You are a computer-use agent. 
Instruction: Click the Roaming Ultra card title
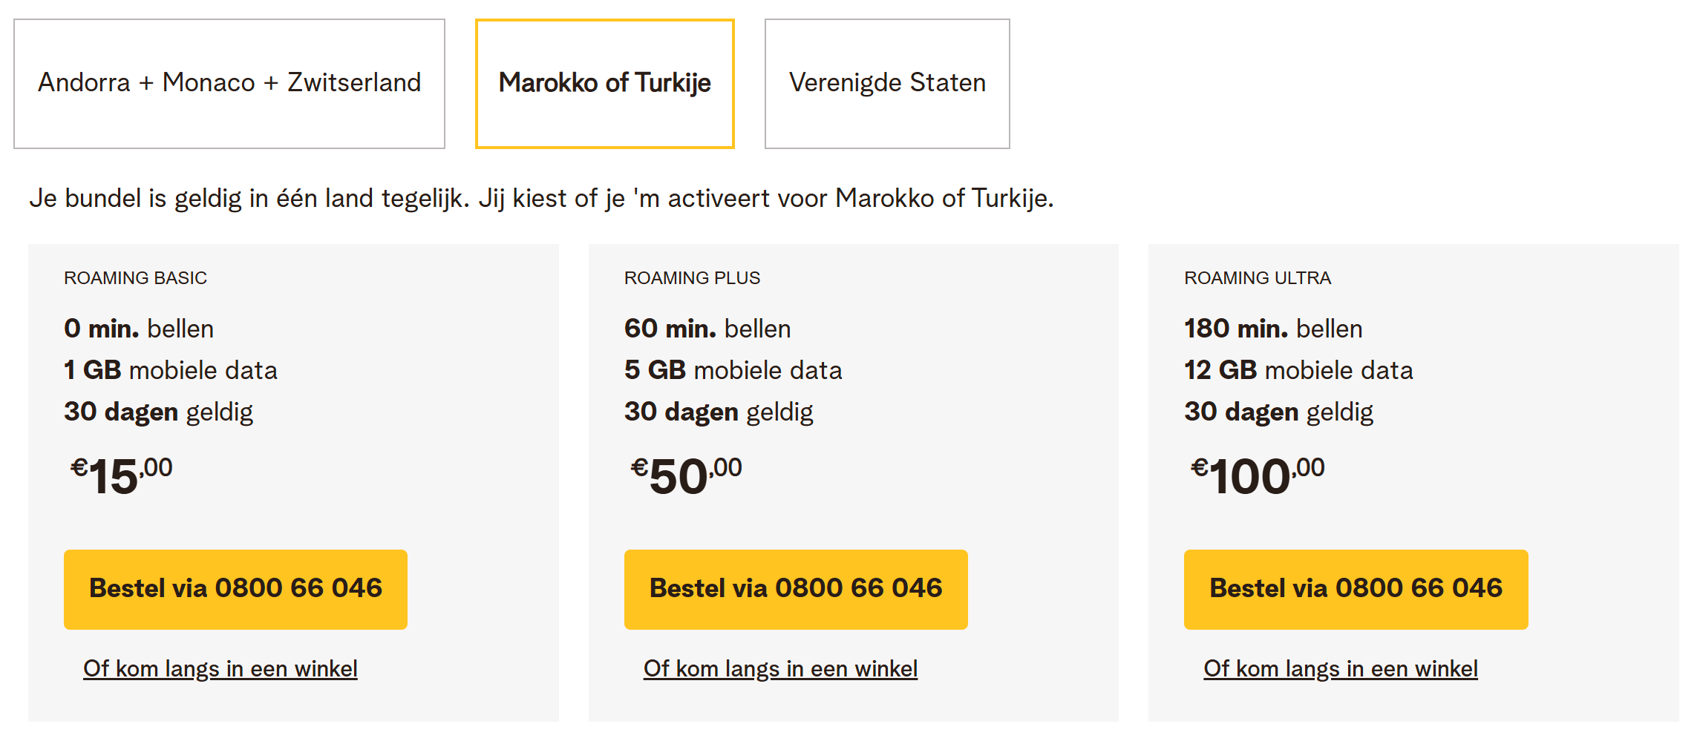click(1257, 278)
